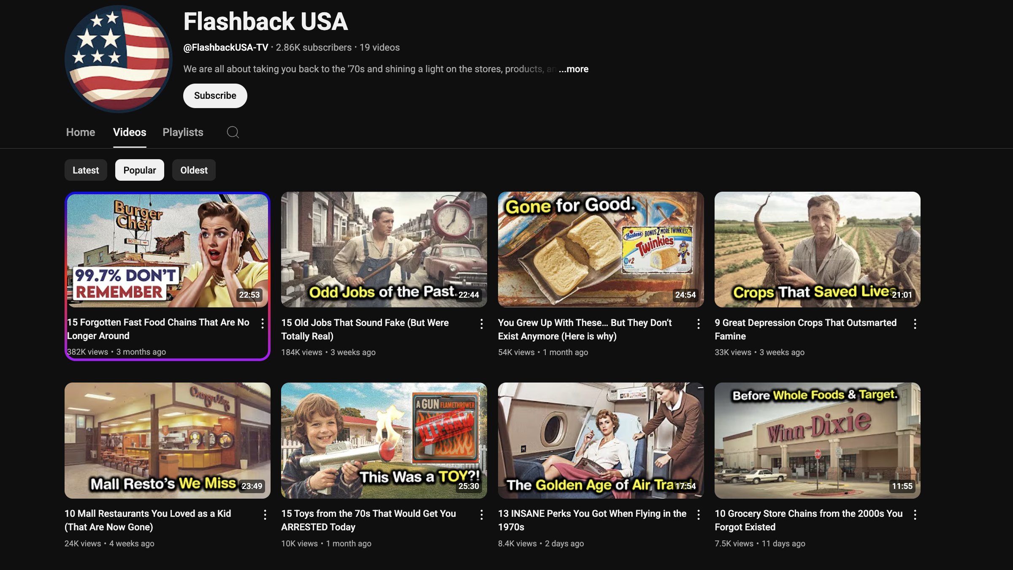
Task: Open more actions for INSANE Flying Perks video
Action: [x=699, y=515]
